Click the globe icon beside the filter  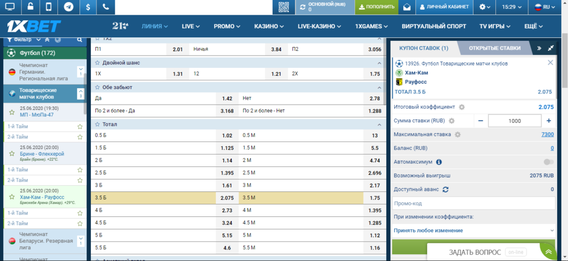[58, 40]
